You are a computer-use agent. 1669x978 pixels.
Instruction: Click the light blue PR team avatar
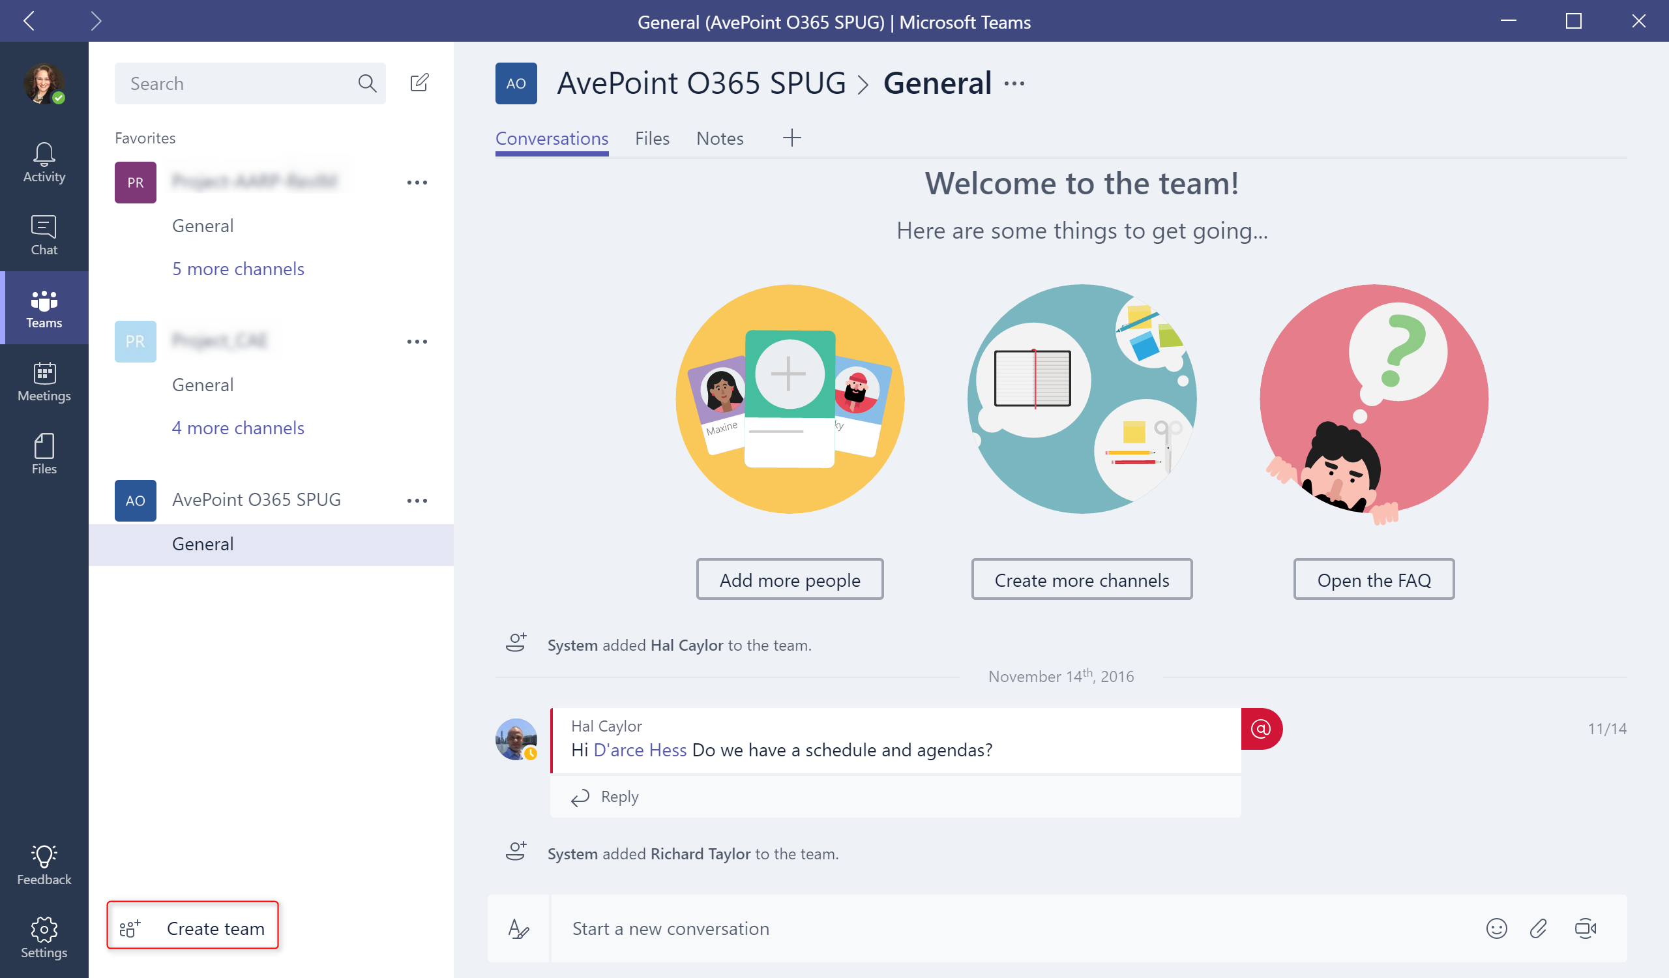click(135, 341)
